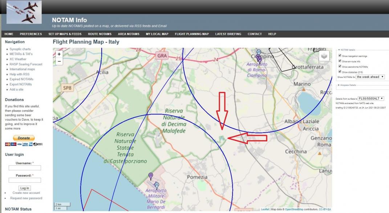Image resolution: width=389 pixels, height=213 pixels.
Task: Open the CONTACT page
Action: [x=255, y=34]
